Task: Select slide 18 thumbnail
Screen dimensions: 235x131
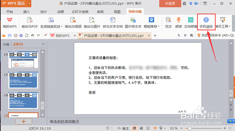Action: pos(23,100)
